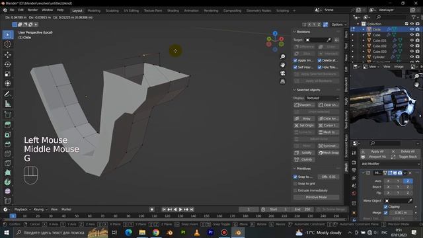This screenshot has height=238, width=423.
Task: Expand Cube.003 in the outliner tree
Action: [x=364, y=52]
